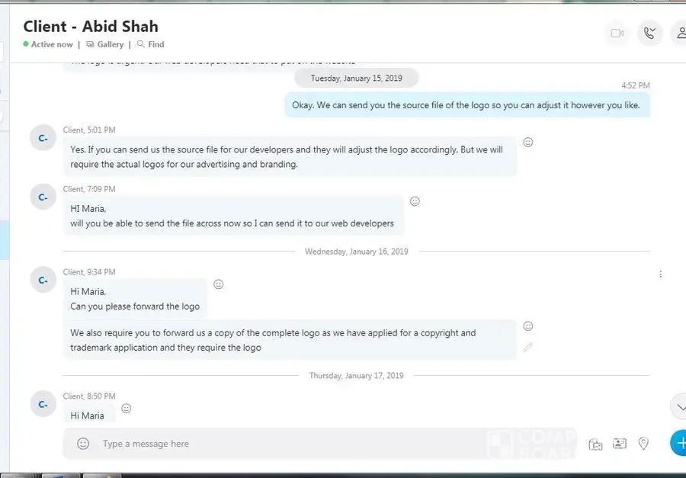React to the copyright and trademark message
The width and height of the screenshot is (686, 478).
(528, 326)
